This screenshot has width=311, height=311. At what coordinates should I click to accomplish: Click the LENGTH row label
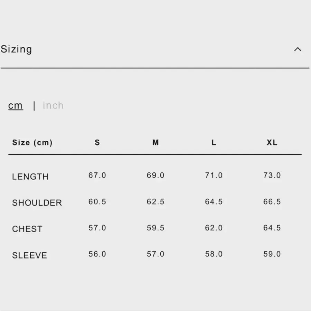30,177
